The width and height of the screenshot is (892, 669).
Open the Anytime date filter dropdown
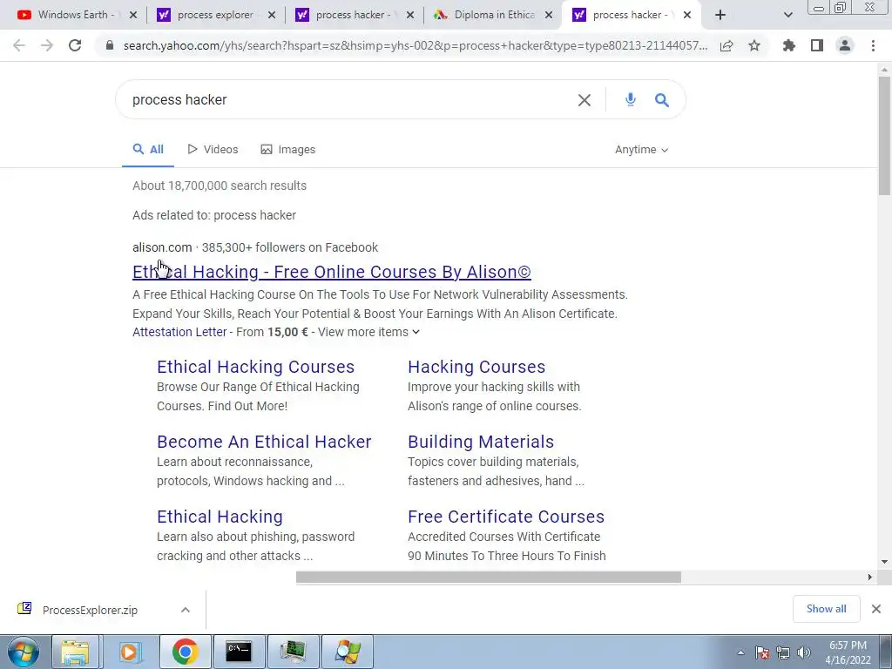pos(641,150)
